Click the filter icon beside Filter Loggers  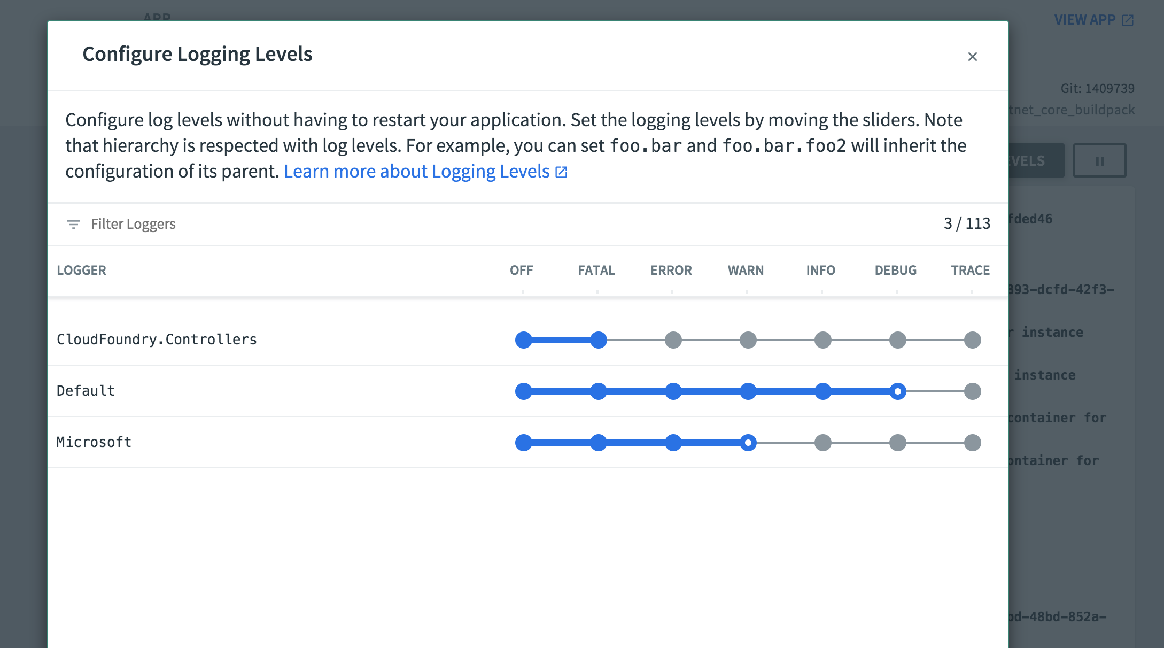pos(73,224)
